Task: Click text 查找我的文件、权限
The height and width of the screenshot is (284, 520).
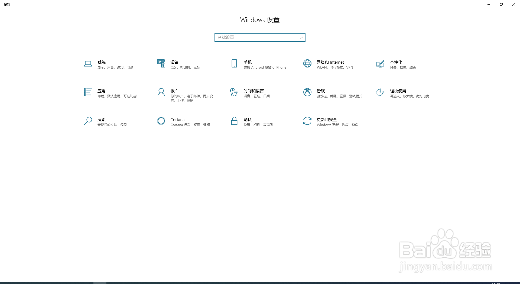Action: [112, 125]
